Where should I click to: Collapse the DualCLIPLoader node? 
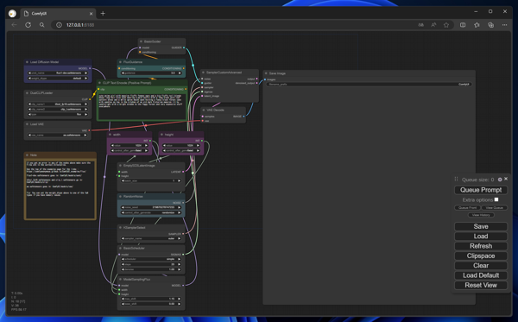click(27, 93)
